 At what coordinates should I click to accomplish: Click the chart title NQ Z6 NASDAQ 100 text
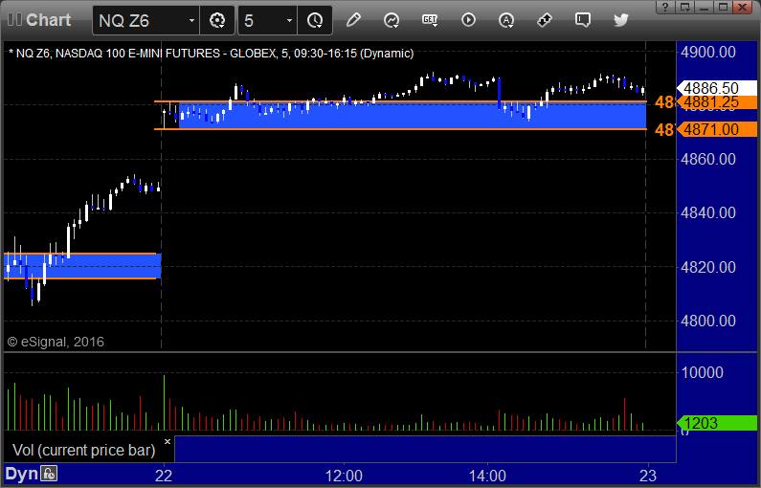[x=212, y=54]
